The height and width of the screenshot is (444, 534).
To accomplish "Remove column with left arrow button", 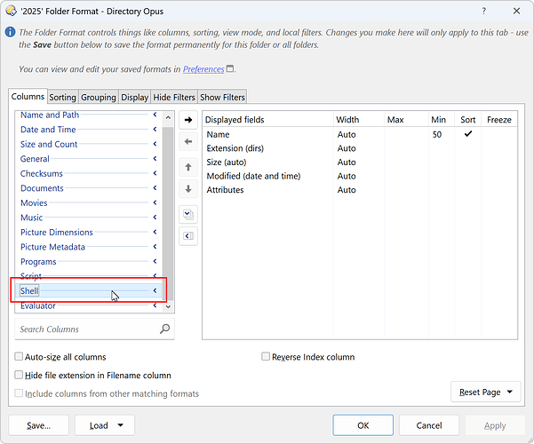I will pyautogui.click(x=188, y=141).
